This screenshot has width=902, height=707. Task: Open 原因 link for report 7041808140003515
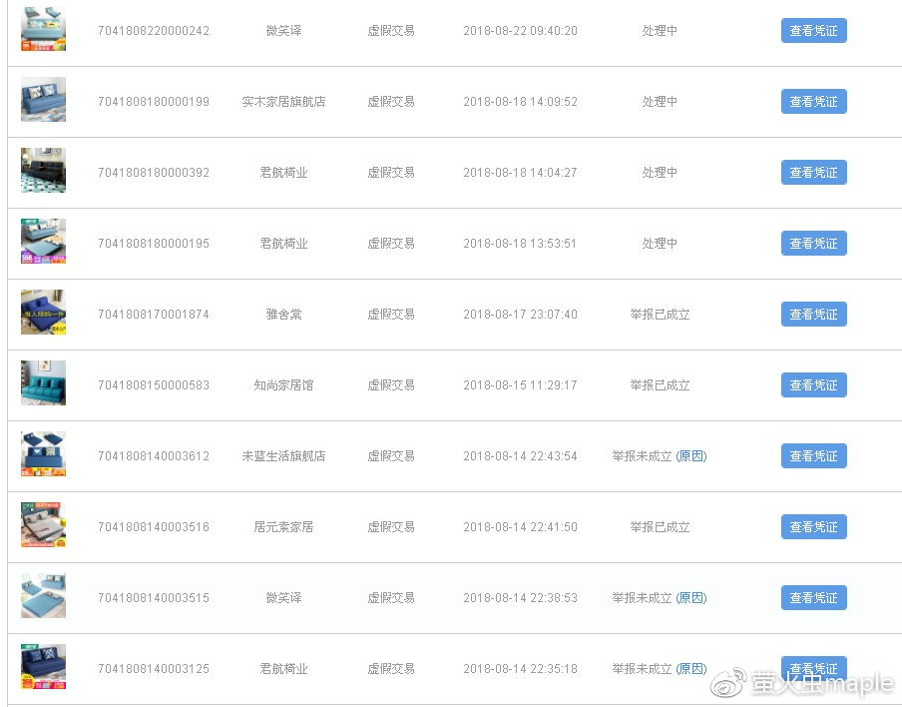tap(690, 597)
